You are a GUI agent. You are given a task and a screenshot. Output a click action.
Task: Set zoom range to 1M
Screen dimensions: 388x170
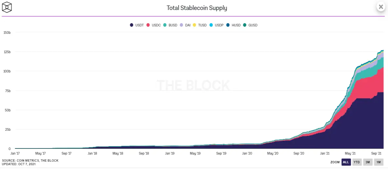tap(378, 162)
